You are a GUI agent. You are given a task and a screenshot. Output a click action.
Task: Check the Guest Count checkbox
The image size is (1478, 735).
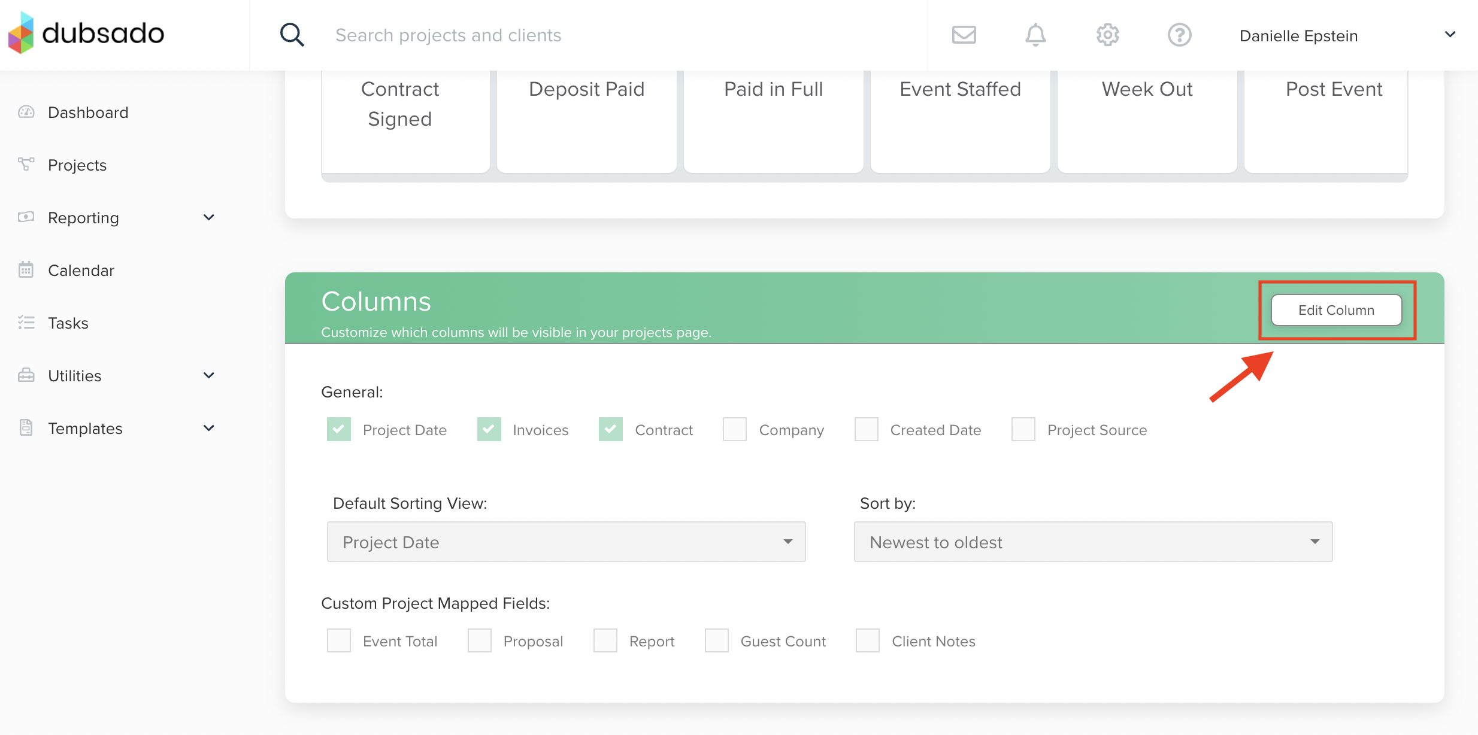tap(717, 640)
